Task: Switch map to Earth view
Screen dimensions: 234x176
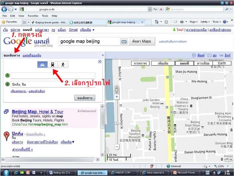Action: point(222,63)
